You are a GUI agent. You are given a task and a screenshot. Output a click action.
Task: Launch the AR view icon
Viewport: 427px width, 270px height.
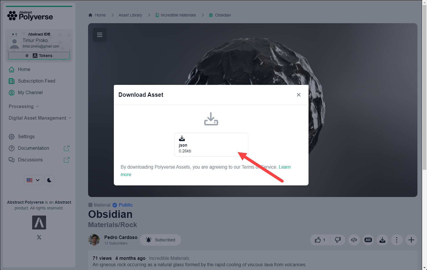368,240
